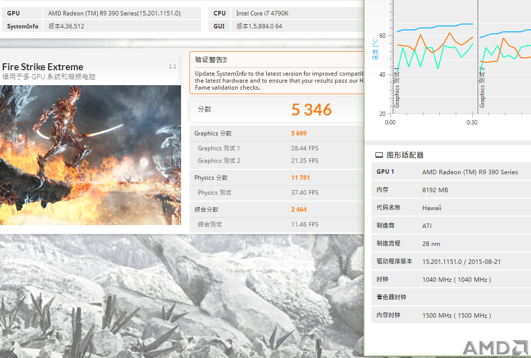
Task: Click the 温度 [°C] axis label on the chart
Action: click(x=375, y=49)
